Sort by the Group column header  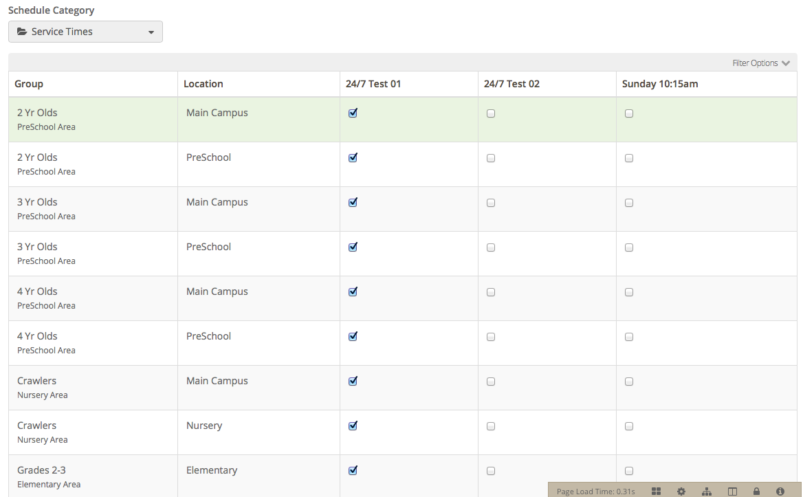[x=28, y=84]
